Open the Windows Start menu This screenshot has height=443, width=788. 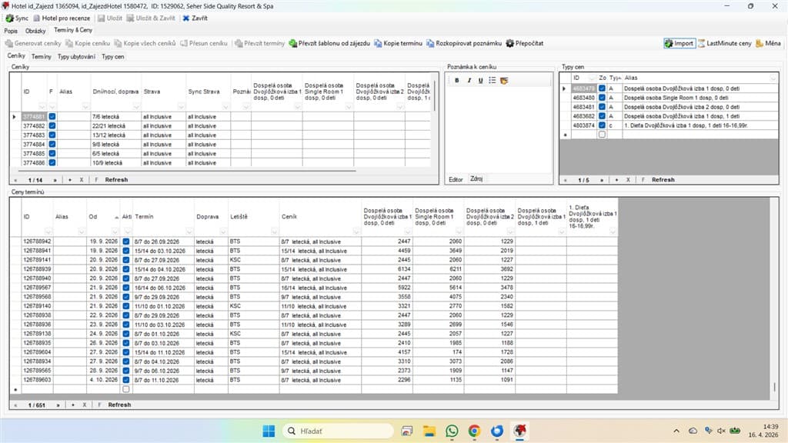click(269, 431)
